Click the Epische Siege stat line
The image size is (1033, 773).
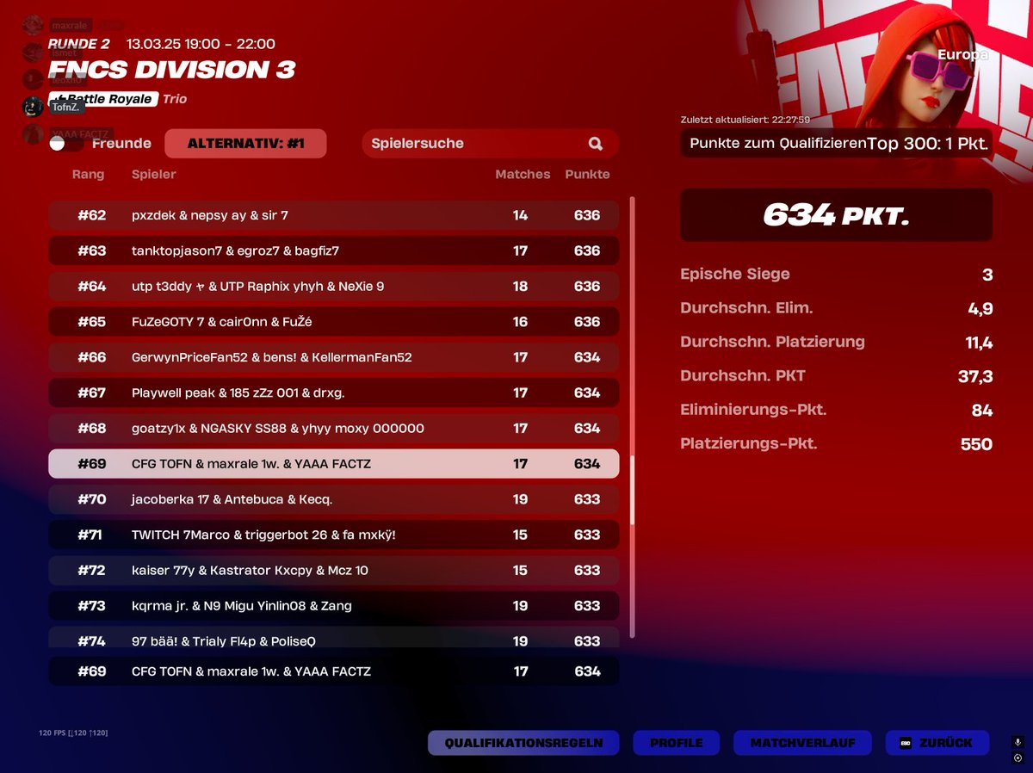coord(836,275)
